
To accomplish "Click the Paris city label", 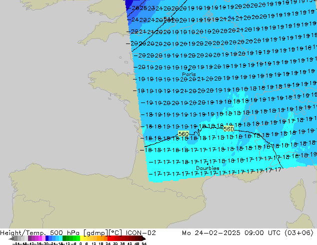I will pyautogui.click(x=189, y=74).
